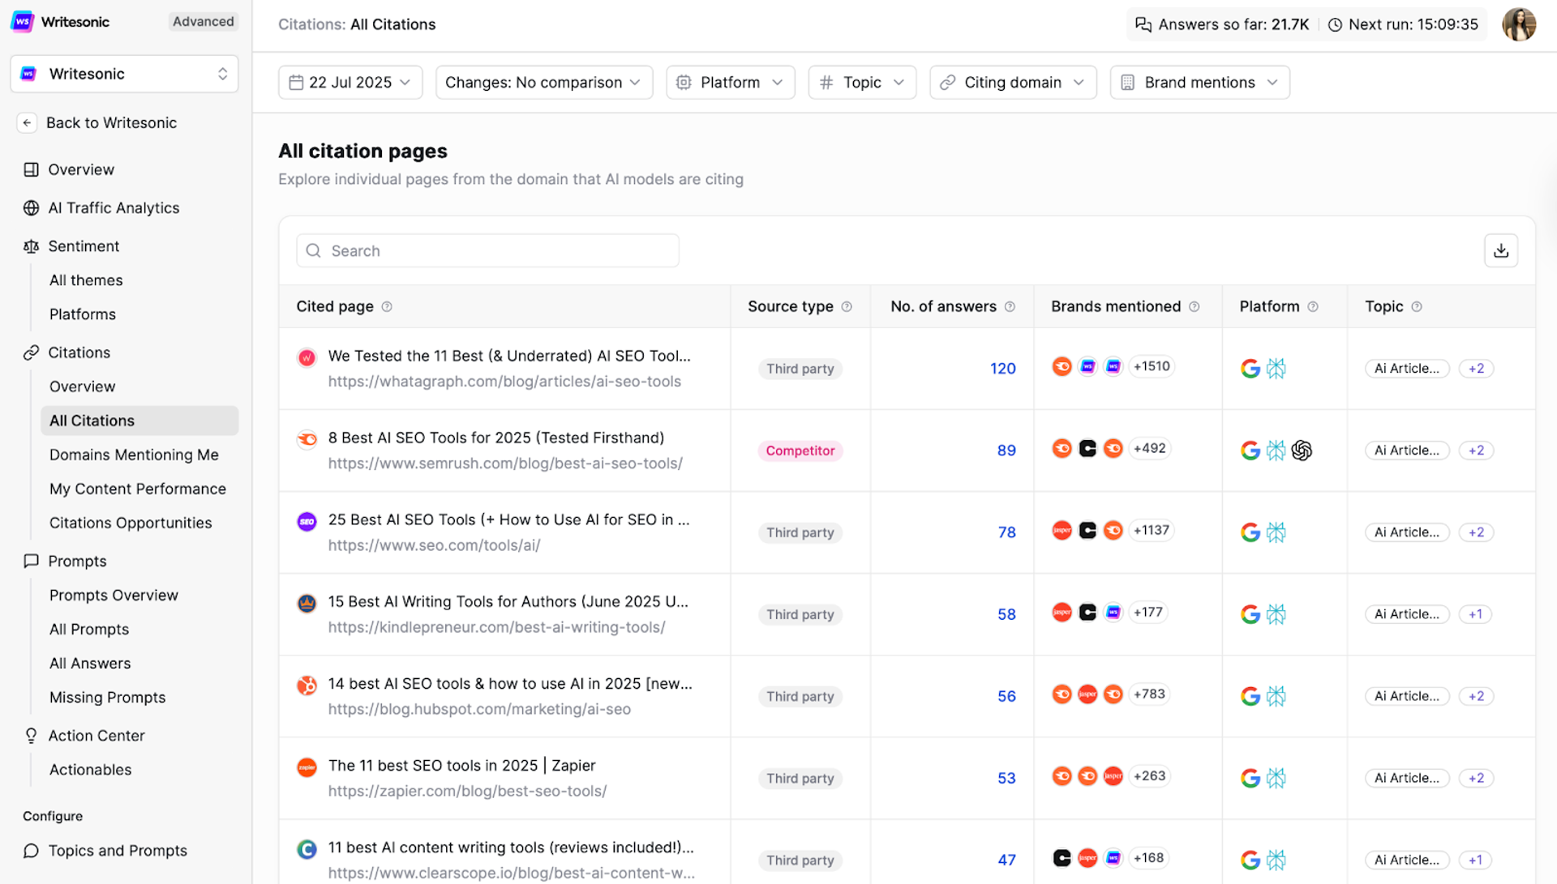Viewport: 1557px width, 884px height.
Task: Click the chat bubble icon for Prompts
Action: click(31, 561)
